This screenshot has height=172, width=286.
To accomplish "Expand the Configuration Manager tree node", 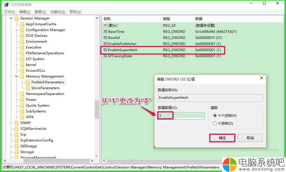I will 16,30.
